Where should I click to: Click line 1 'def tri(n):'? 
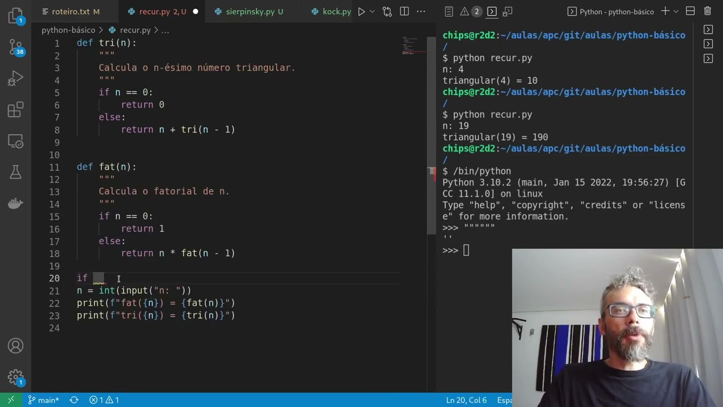click(107, 43)
